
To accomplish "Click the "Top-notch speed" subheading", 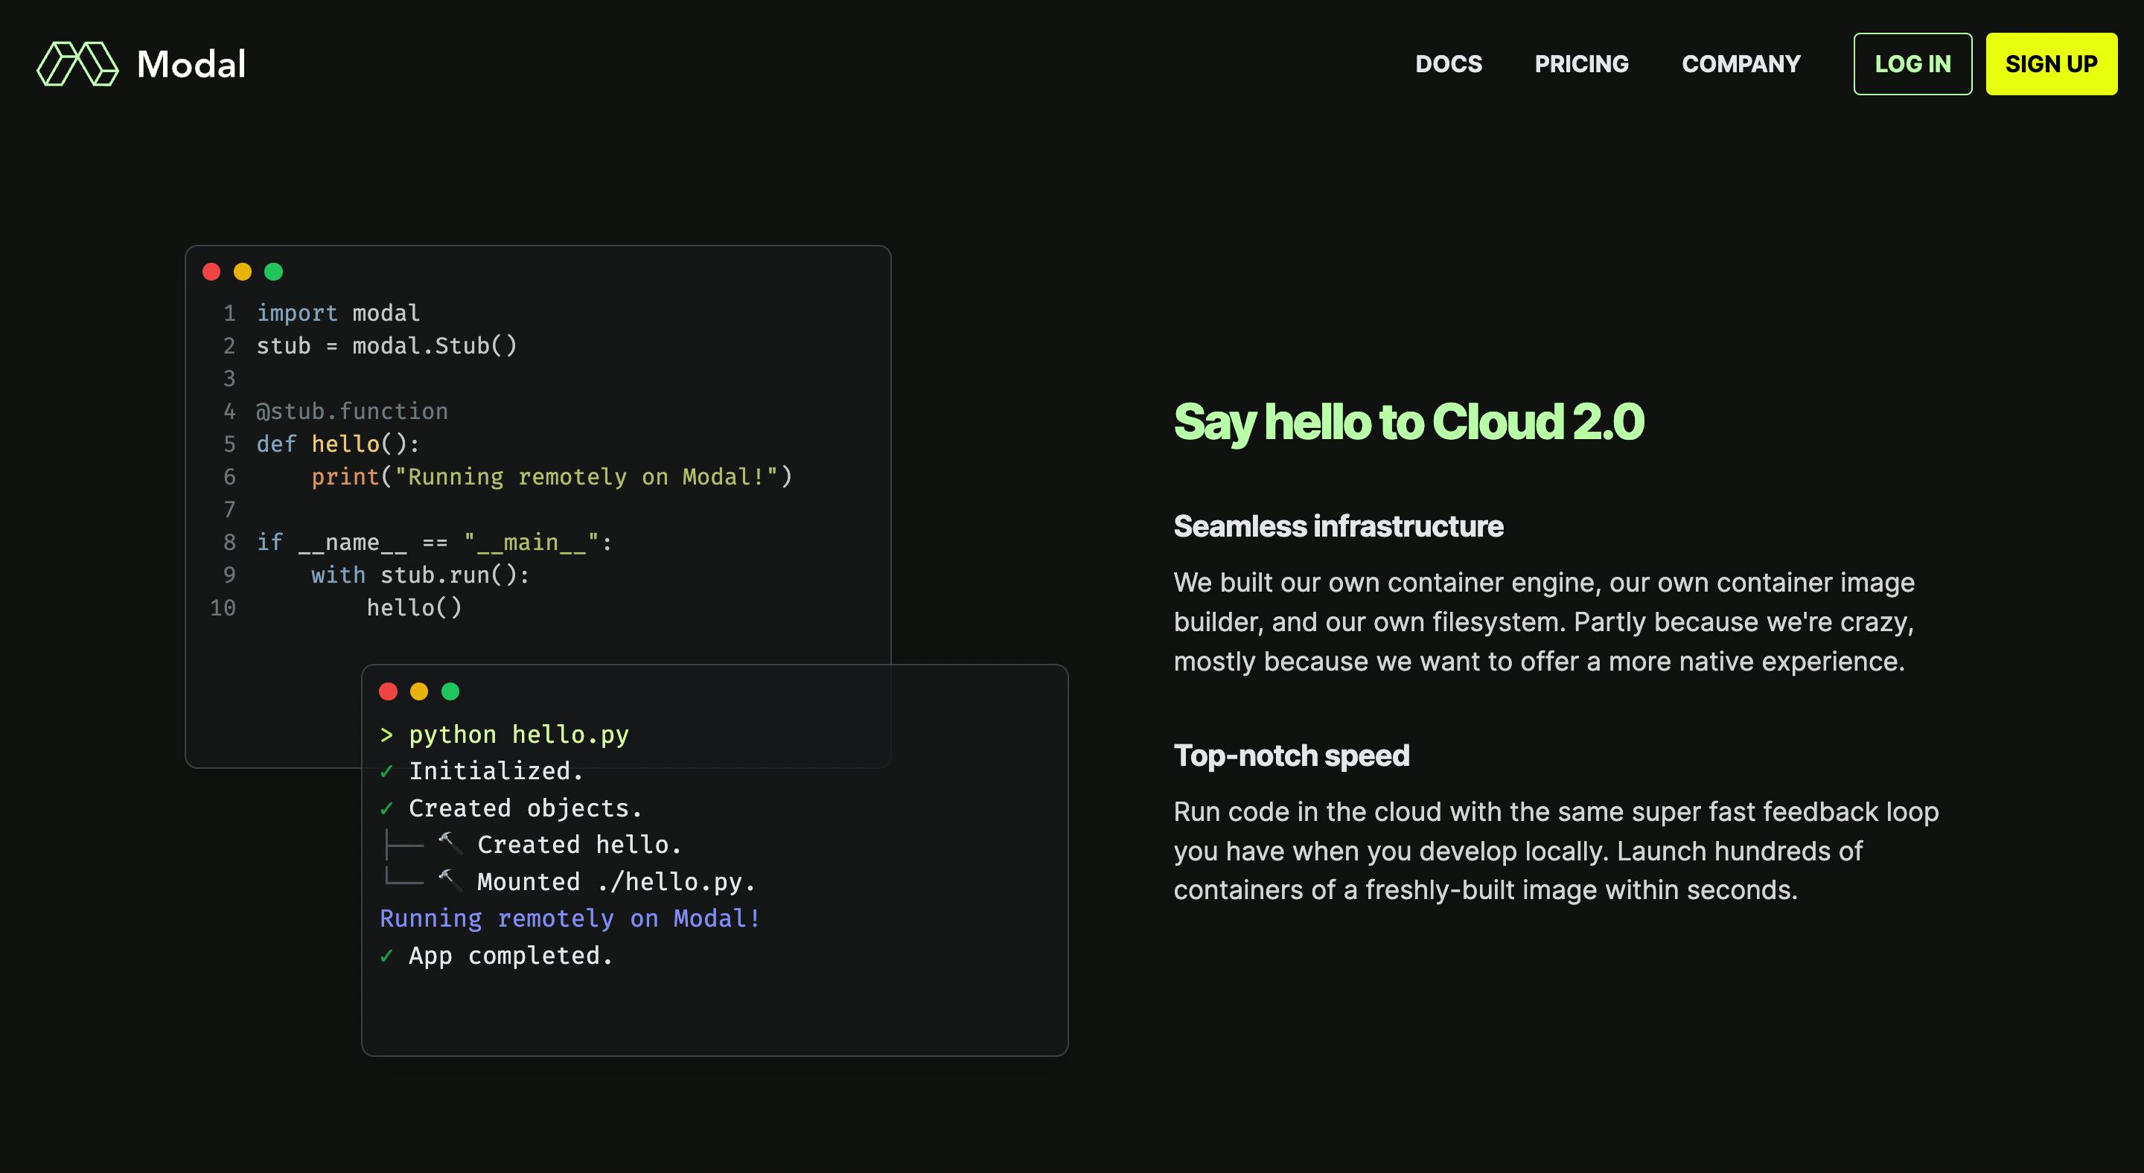I will coord(1291,756).
